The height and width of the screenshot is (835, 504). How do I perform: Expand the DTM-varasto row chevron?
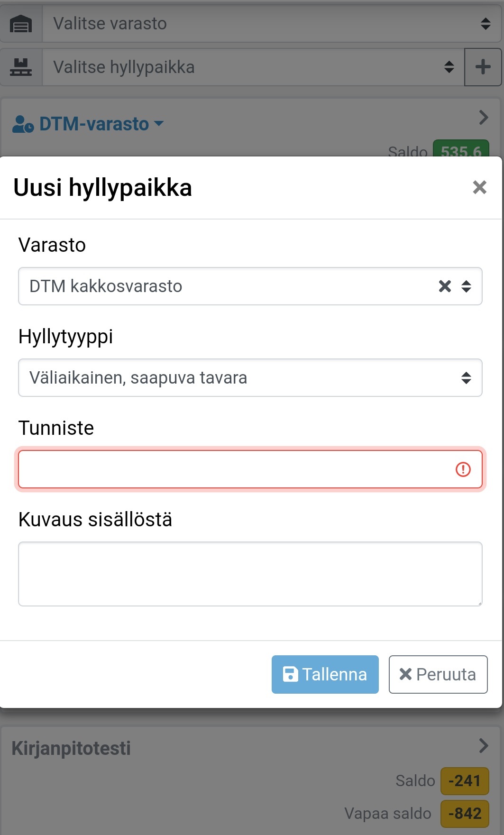coord(483,117)
